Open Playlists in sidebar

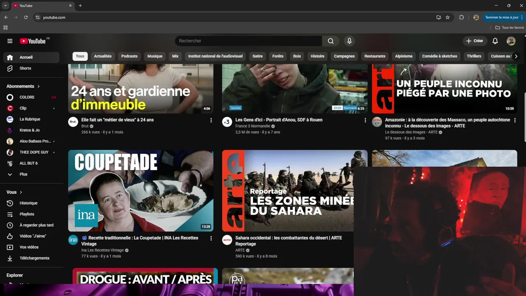tap(31, 214)
